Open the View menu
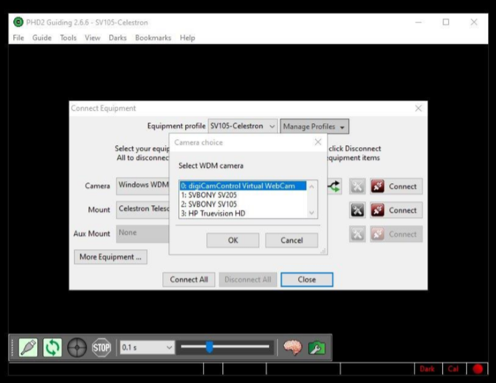The width and height of the screenshot is (496, 383). [x=93, y=38]
